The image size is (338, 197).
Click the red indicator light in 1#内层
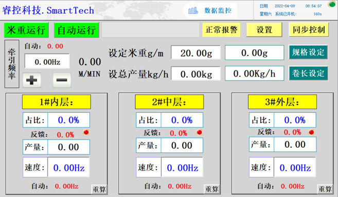pos(86,132)
